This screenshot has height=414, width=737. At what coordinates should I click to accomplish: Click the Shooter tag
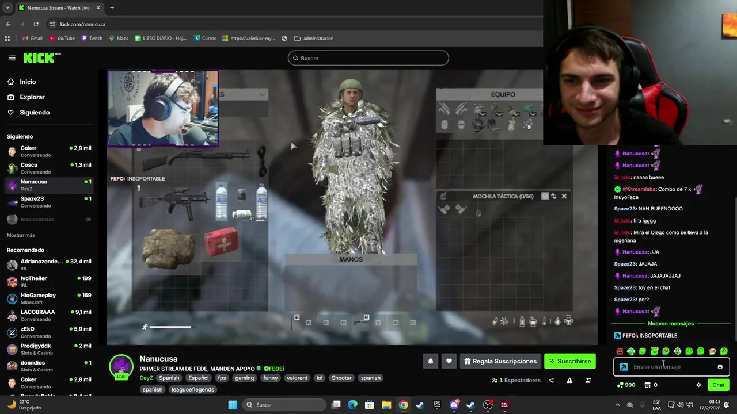(341, 378)
